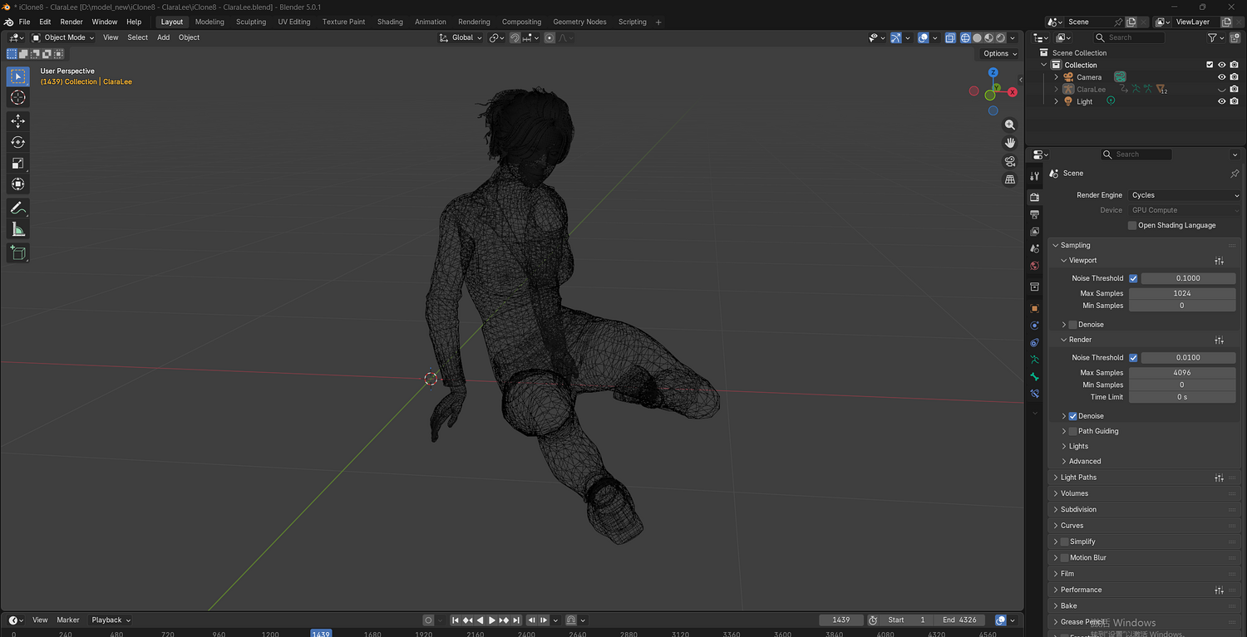Screen dimensions: 1247x637
Task: Click the viewport Options button
Action: pos(999,53)
